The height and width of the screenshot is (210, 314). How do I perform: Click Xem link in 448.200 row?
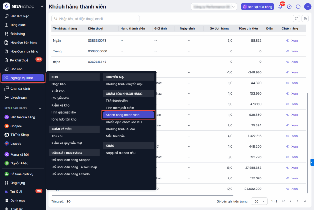coord(294,147)
